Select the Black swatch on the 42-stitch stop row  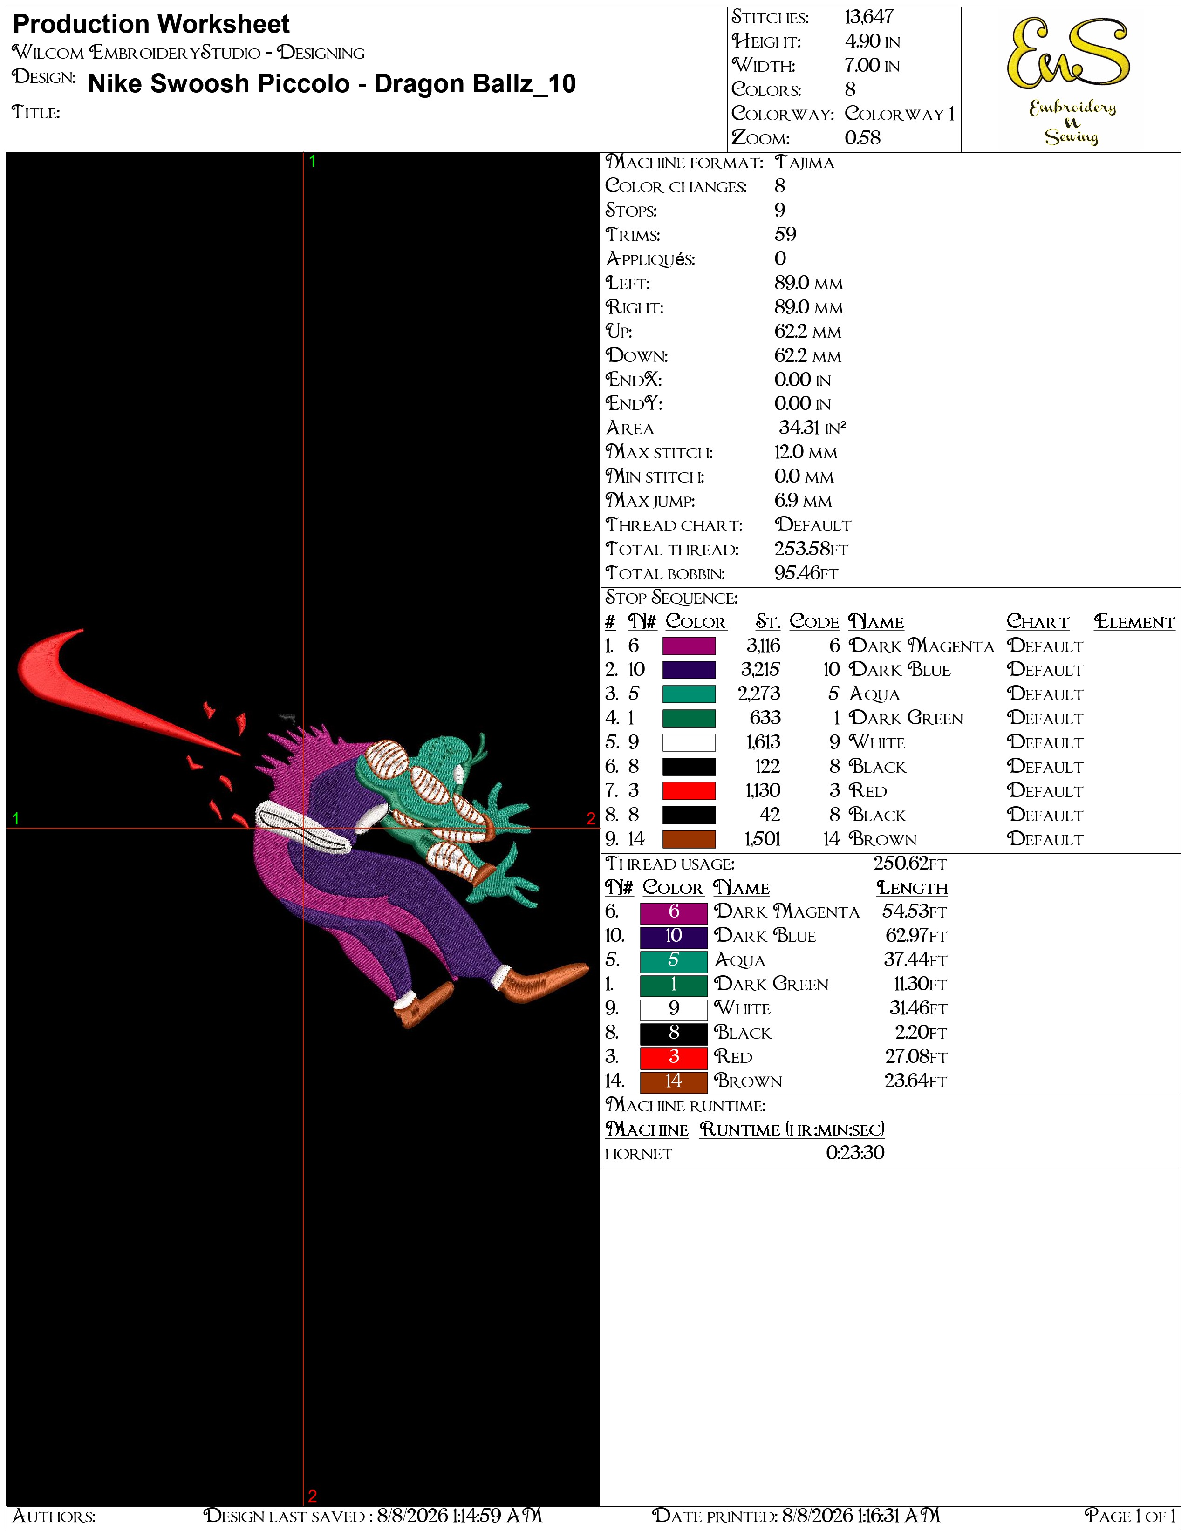(688, 815)
